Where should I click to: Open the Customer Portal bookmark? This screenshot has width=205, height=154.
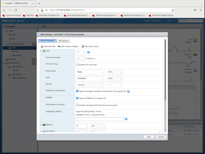pos(12,15)
